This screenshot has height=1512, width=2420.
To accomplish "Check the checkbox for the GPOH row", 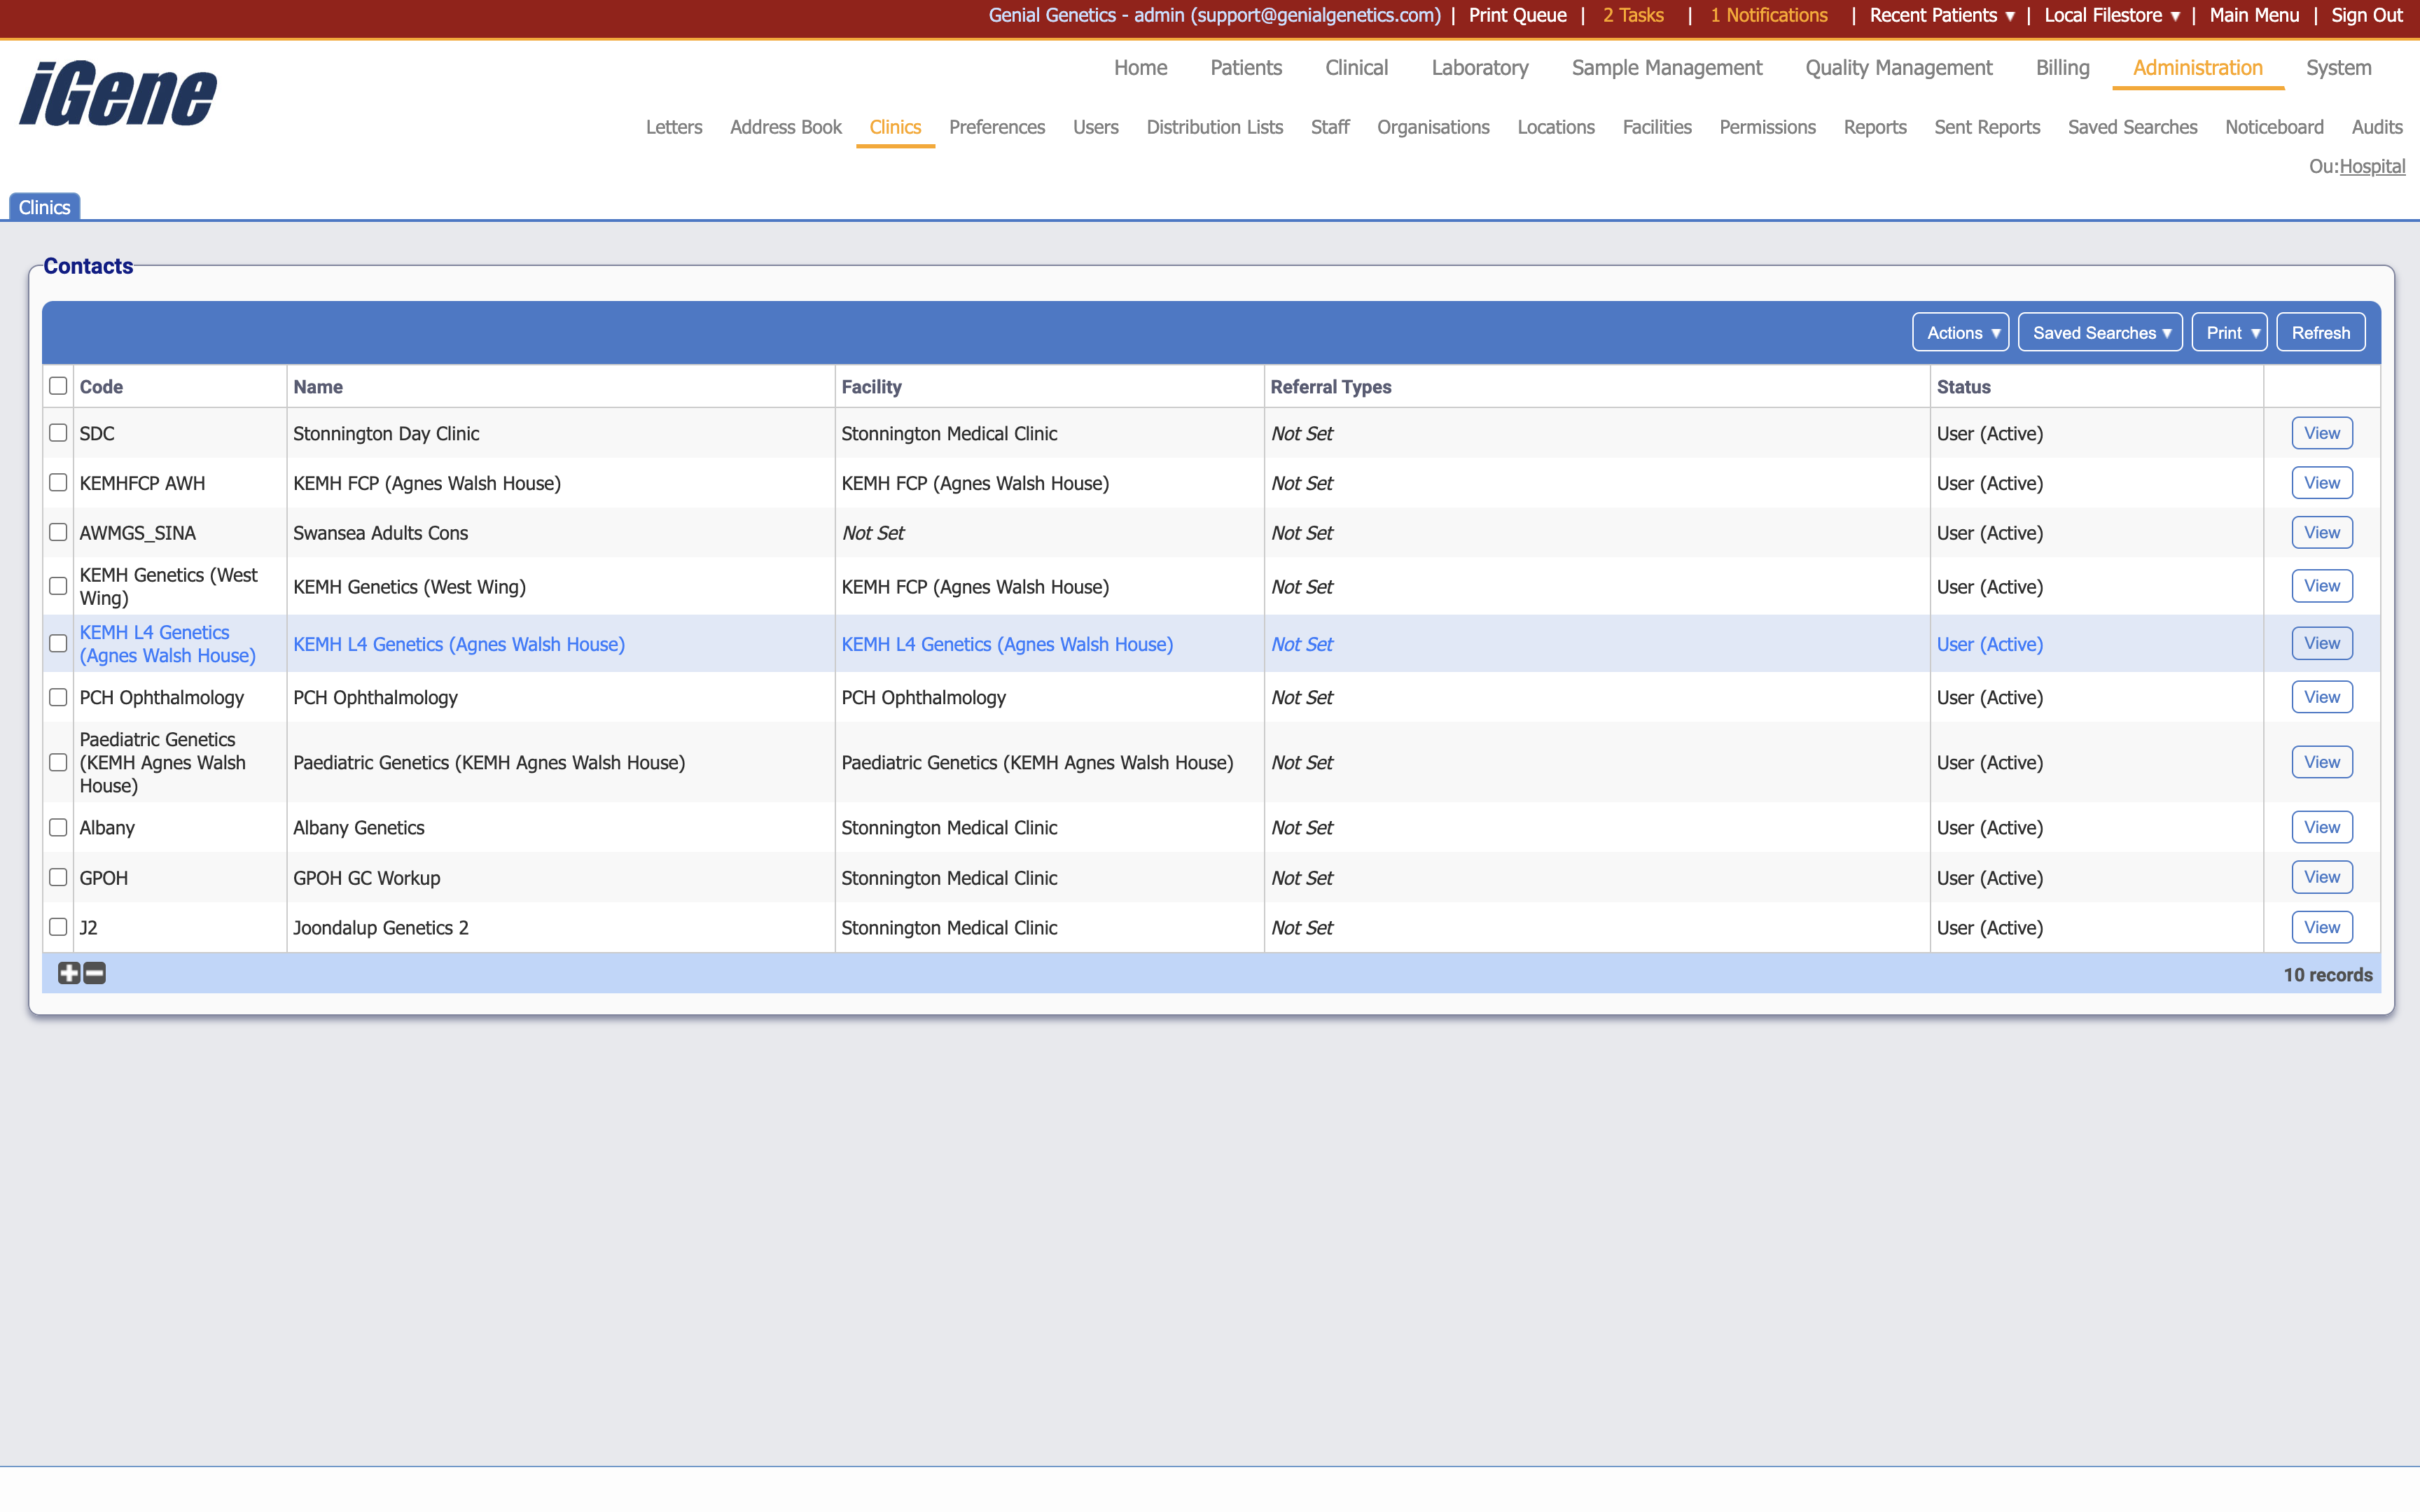I will click(x=57, y=877).
